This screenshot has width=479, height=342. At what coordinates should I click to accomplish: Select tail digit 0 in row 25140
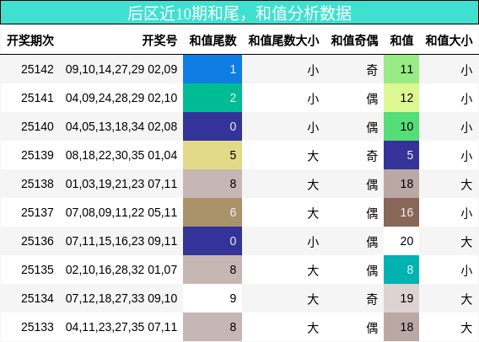point(213,126)
